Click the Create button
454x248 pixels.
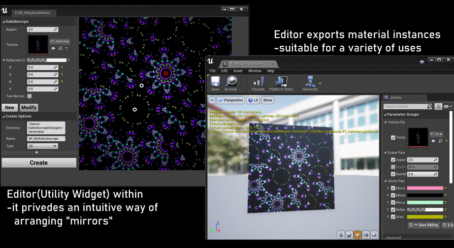click(39, 163)
